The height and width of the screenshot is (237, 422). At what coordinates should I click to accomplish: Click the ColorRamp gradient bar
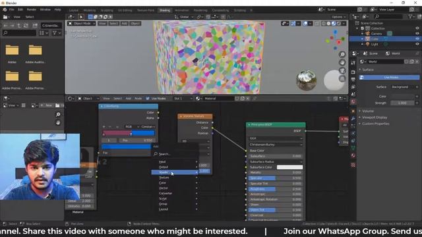point(129,133)
